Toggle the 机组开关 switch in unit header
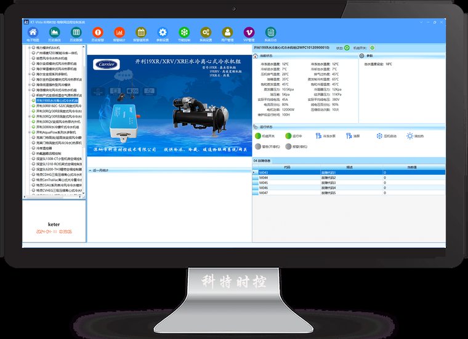This screenshot has width=468, height=339. [372, 48]
